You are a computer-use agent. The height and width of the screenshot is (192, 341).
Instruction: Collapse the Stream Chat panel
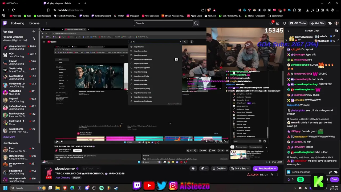click(288, 31)
